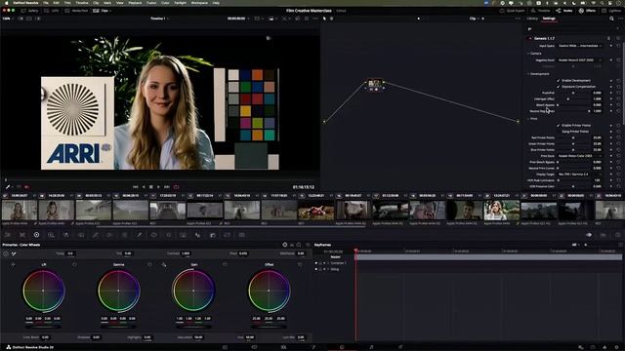The image size is (625, 351).
Task: Click the Quick Export button
Action: (x=512, y=11)
